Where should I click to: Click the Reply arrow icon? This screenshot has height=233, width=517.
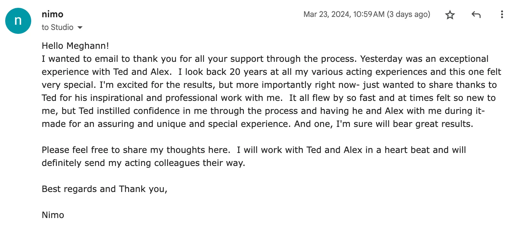(476, 15)
